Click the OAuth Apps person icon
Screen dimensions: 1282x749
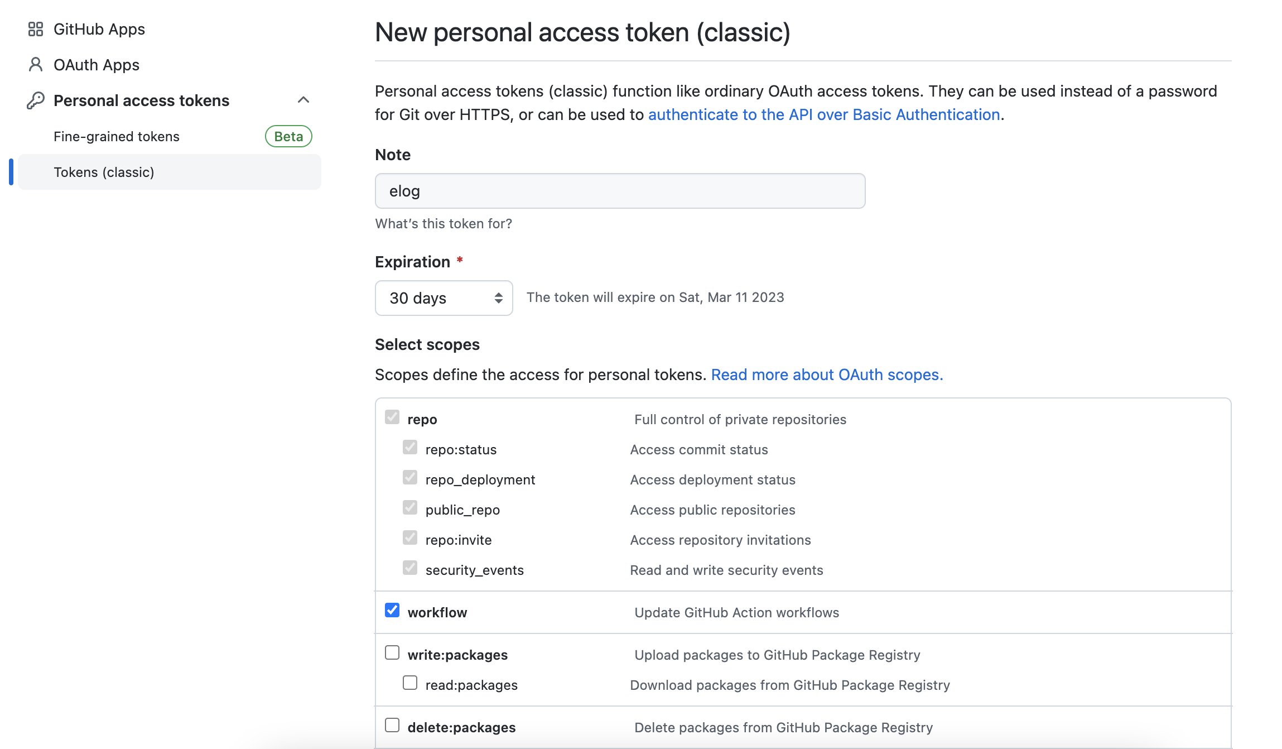[36, 65]
